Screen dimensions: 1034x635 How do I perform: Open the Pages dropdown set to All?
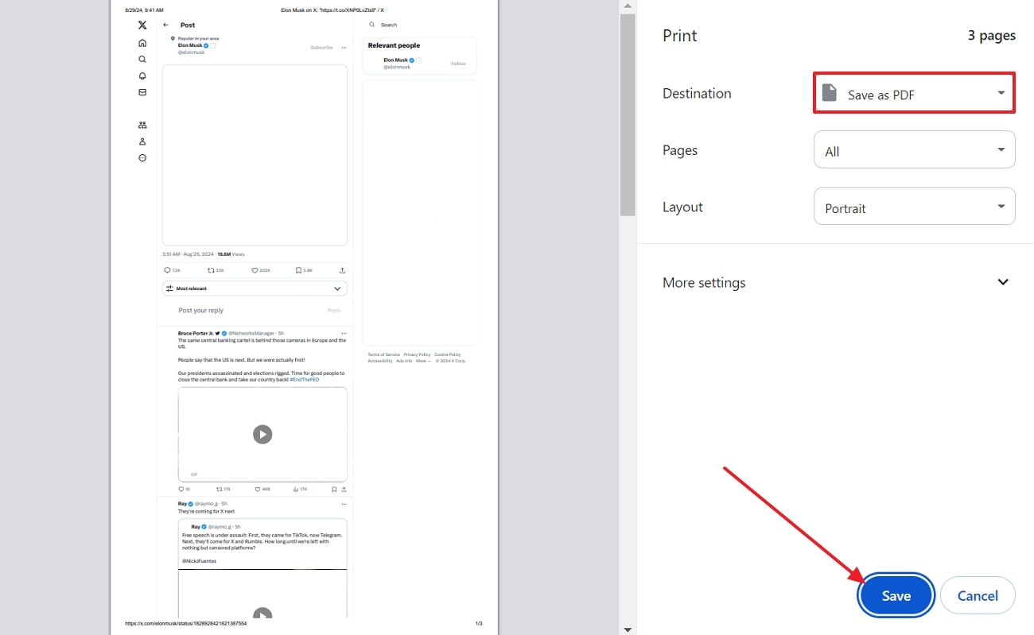point(914,149)
